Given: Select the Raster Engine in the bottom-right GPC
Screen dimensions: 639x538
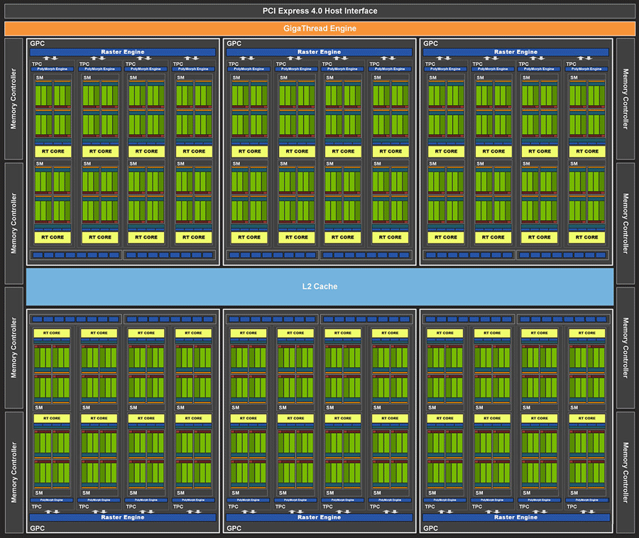Looking at the screenshot, I should pyautogui.click(x=516, y=517).
